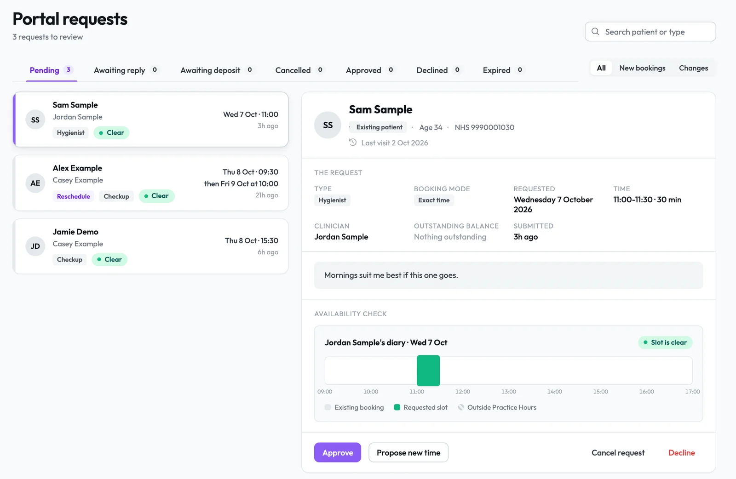
Task: Click the last visit history icon
Action: pyautogui.click(x=353, y=143)
